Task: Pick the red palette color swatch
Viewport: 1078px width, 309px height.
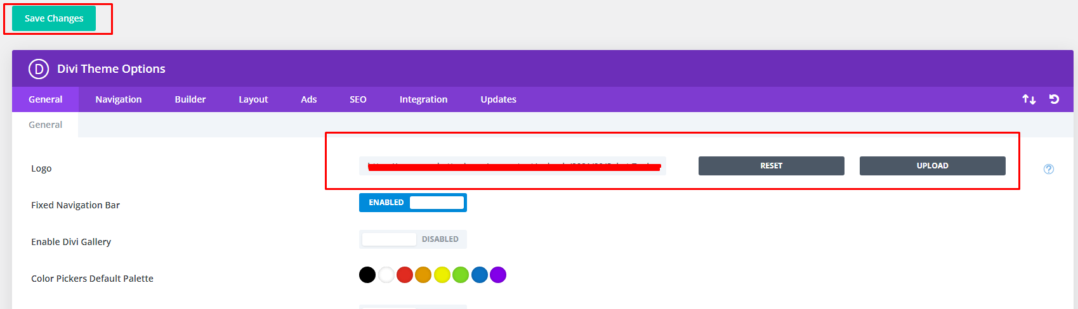Action: 405,275
